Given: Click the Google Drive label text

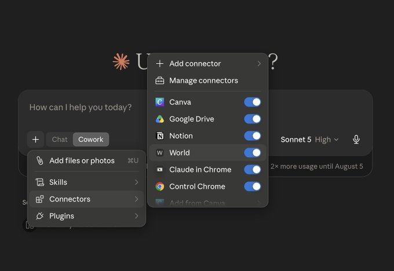Looking at the screenshot, I should point(191,119).
